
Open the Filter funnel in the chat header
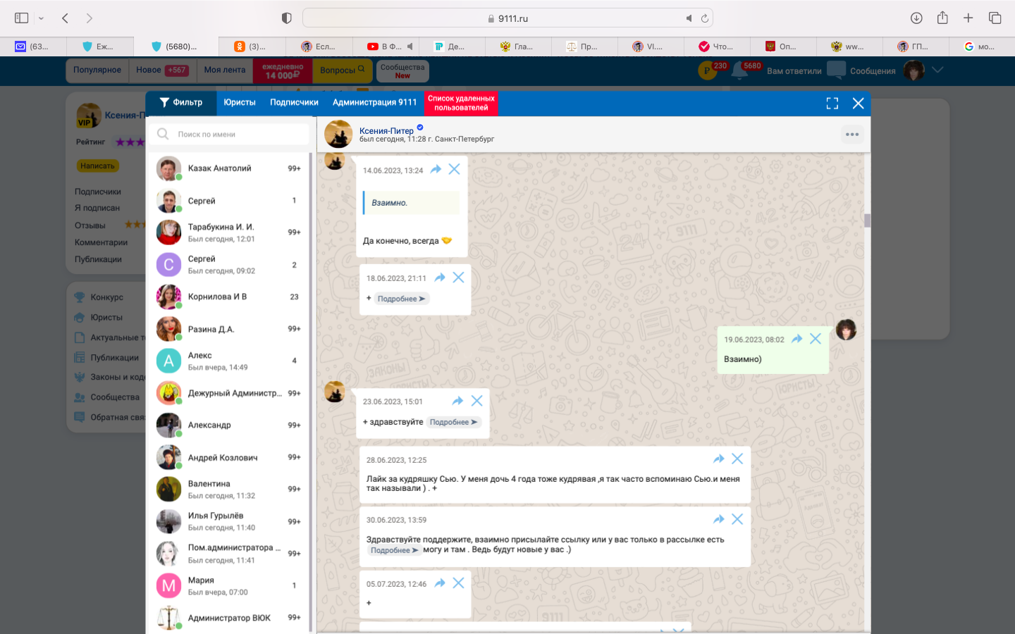coord(180,103)
